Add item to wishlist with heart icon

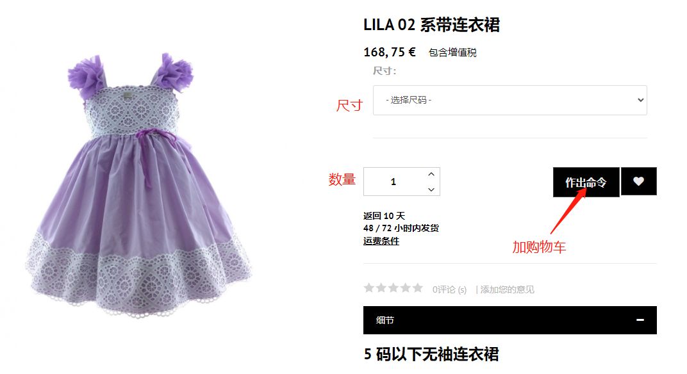pyautogui.click(x=638, y=181)
